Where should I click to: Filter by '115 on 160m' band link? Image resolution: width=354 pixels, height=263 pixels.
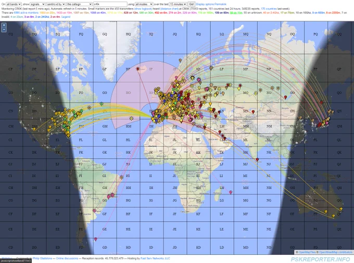[x=206, y=12]
